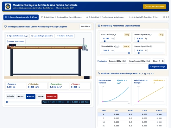Click the monitor icon beside Montaje Experimental

[5, 27]
